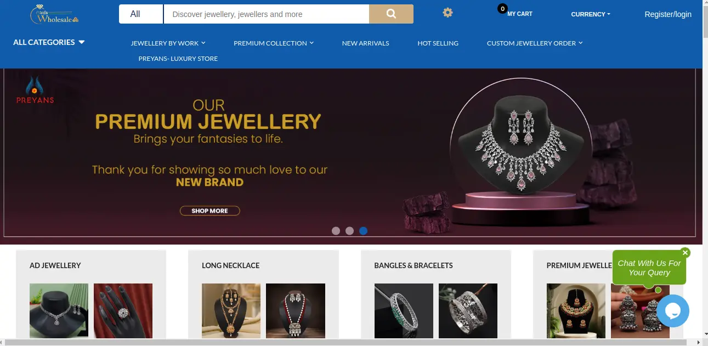Select the third active banner slide dot
This screenshot has width=708, height=346.
(363, 231)
